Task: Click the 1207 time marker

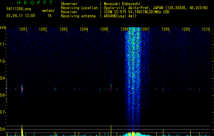Action: pyautogui.click(x=145, y=29)
